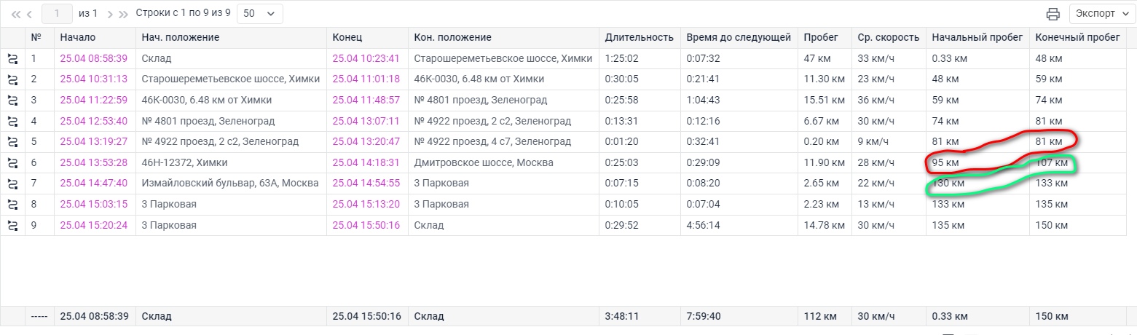Sort by the Начало column header

pyautogui.click(x=78, y=37)
